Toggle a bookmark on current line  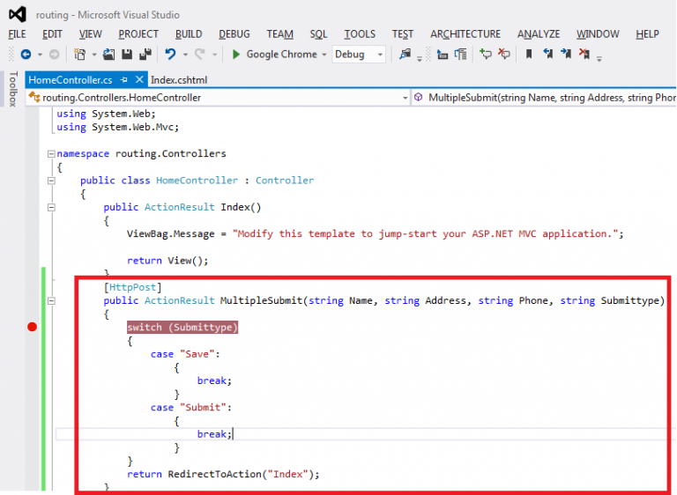(x=529, y=55)
